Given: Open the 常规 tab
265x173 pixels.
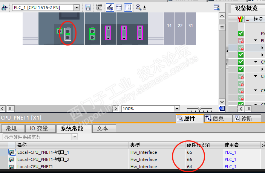Looking at the screenshot, I should point(13,129).
